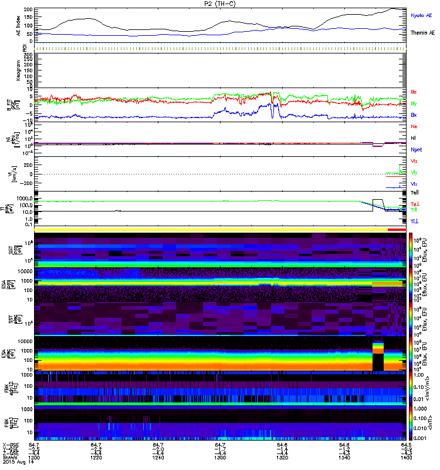Click the "ROI" panel label

[25, 47]
